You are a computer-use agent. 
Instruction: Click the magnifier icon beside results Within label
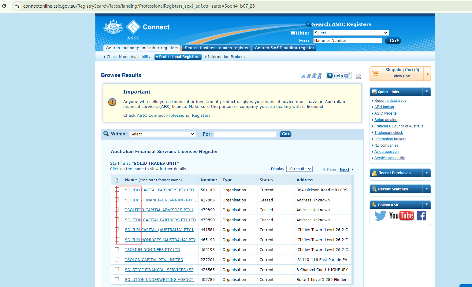106,134
